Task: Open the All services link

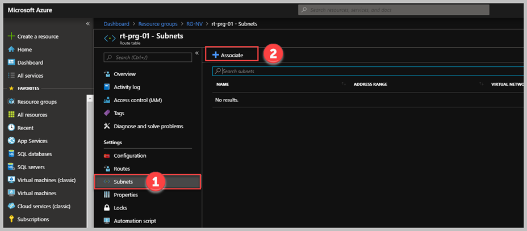Action: coord(30,75)
